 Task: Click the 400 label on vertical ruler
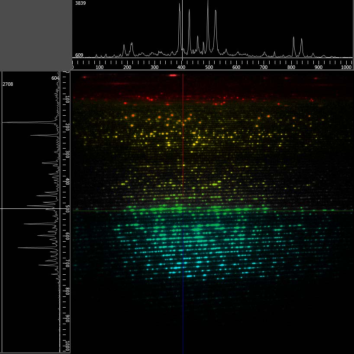click(x=67, y=182)
